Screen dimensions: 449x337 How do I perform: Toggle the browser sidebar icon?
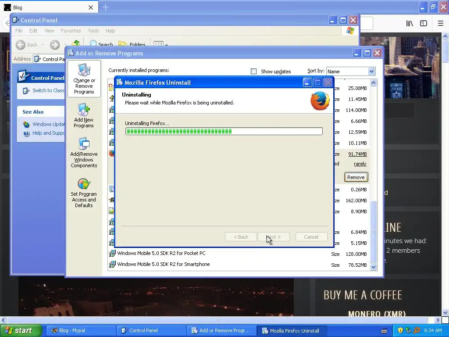point(424,24)
